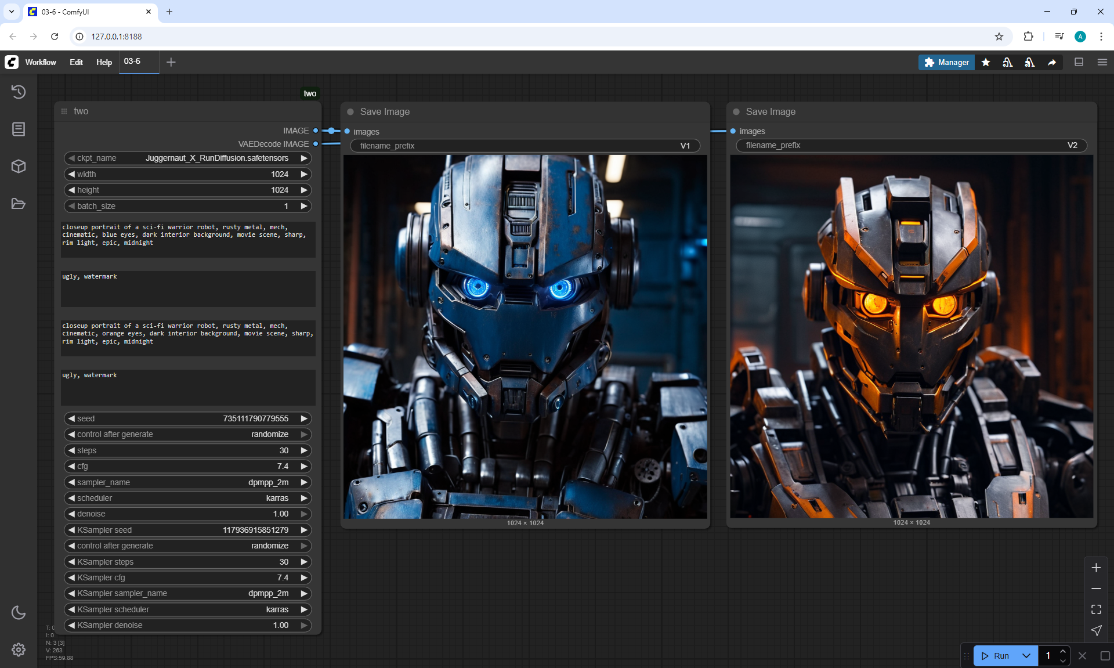Click the denoise 1.00 slider field
This screenshot has height=668, width=1114.
[187, 514]
